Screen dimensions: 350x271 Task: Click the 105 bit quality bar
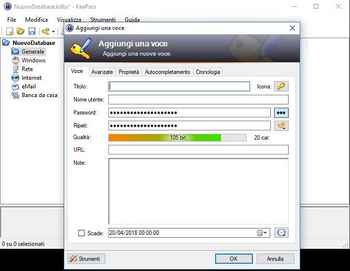click(x=177, y=138)
